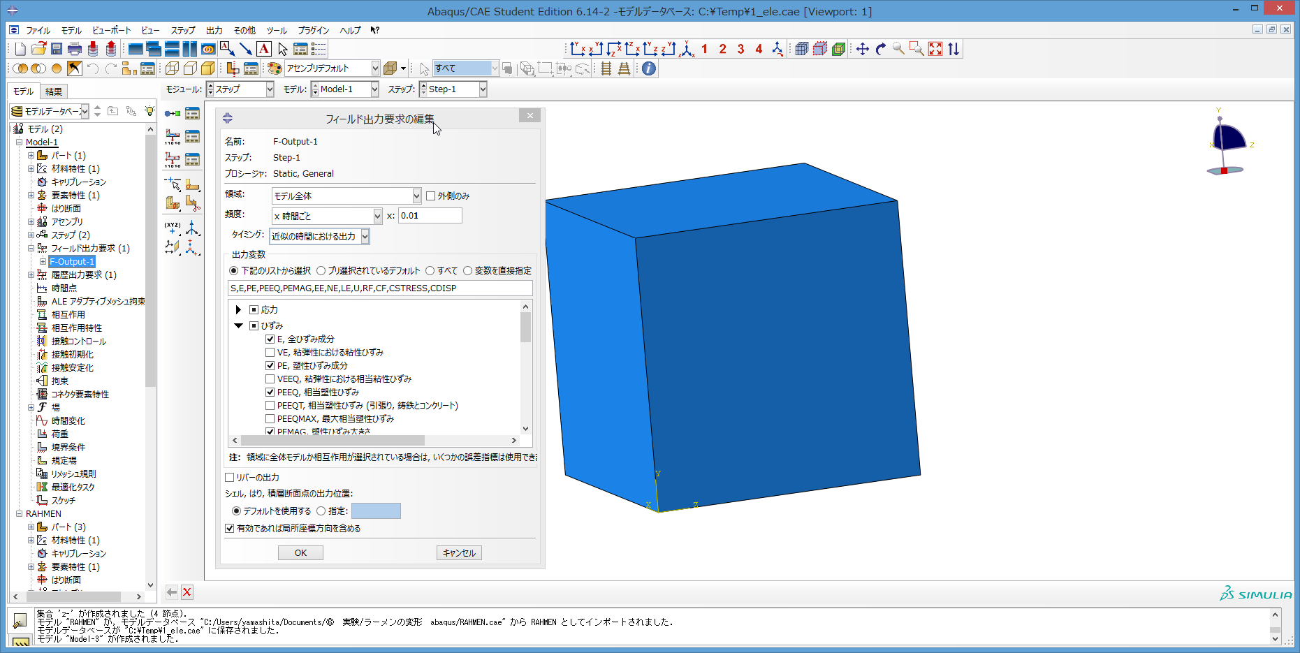Viewport: 1300px width, 653px height.
Task: Click the Magnify View tool
Action: (x=899, y=49)
